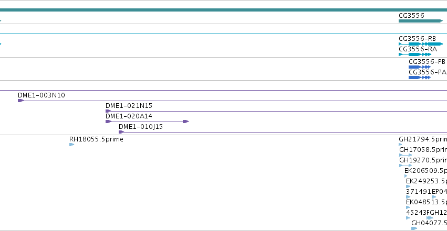Click the GH19270.5prime EST label
Image resolution: width=447 pixels, height=231 pixels.
423,160
